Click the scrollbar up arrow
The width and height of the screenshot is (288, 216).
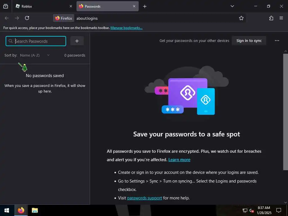tap(285, 51)
